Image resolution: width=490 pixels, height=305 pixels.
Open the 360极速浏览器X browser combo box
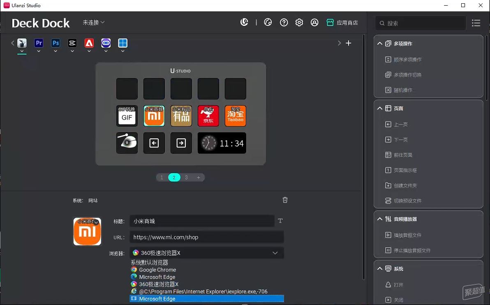click(206, 253)
